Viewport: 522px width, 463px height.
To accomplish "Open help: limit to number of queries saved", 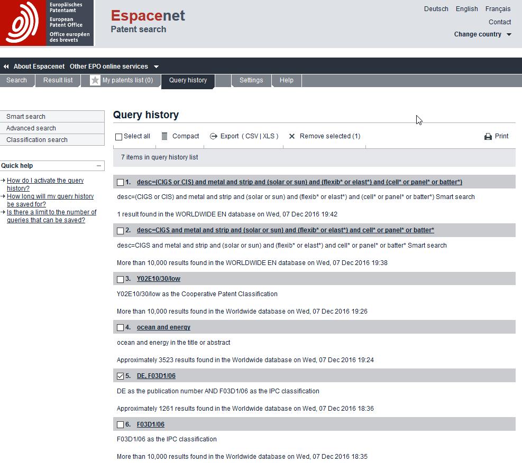I will point(52,216).
